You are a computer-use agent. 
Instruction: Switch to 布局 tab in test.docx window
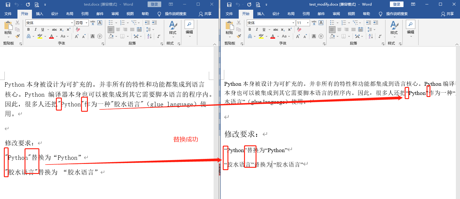click(70, 14)
